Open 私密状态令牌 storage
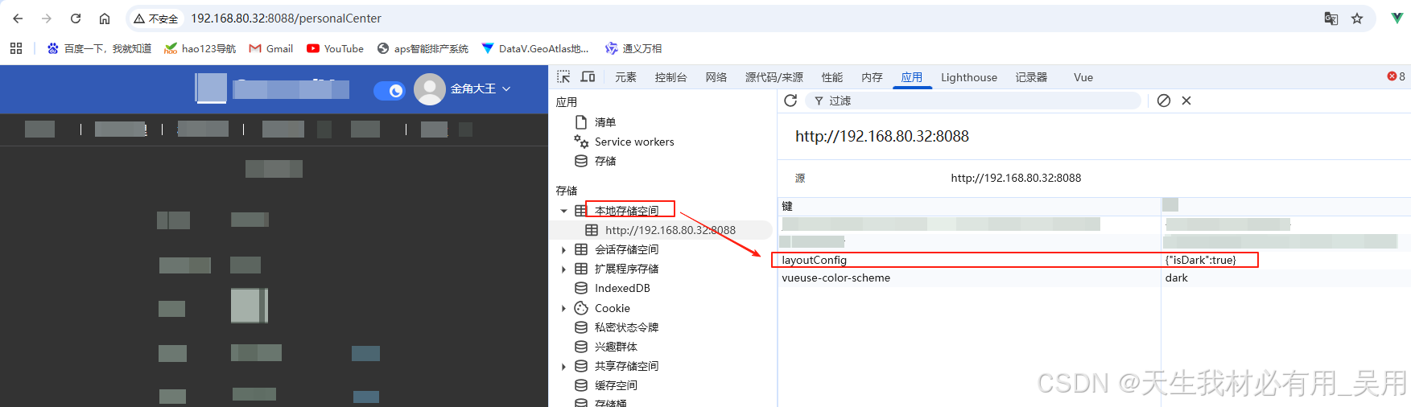 tap(626, 327)
